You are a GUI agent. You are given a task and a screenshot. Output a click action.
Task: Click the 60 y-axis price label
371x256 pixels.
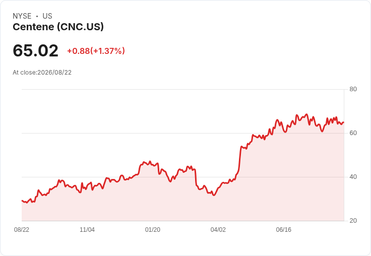coord(353,133)
